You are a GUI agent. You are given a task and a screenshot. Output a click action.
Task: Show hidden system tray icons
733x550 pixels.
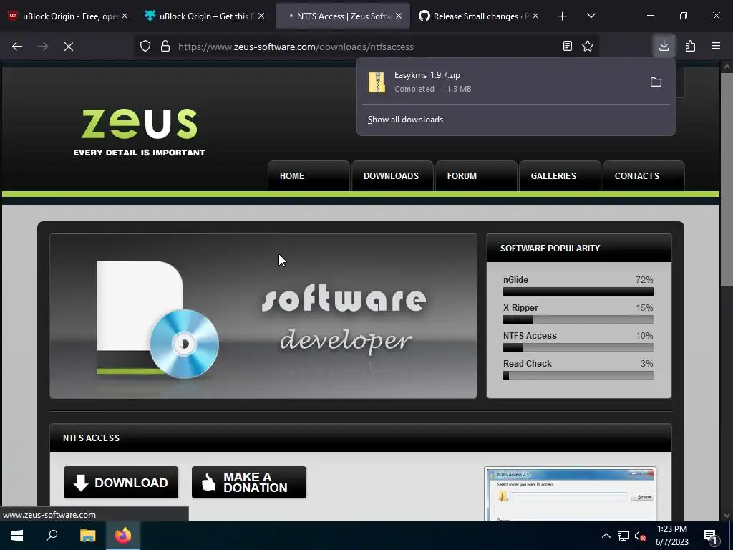pyautogui.click(x=606, y=536)
